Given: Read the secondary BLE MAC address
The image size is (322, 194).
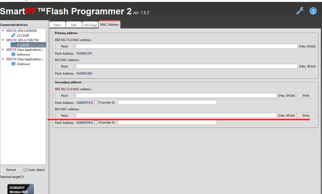Looking at the screenshot, I should (x=64, y=116).
